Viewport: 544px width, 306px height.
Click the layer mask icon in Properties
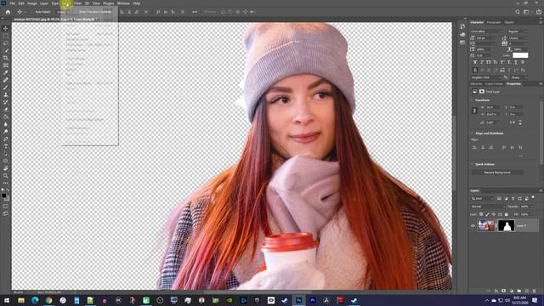click(482, 92)
